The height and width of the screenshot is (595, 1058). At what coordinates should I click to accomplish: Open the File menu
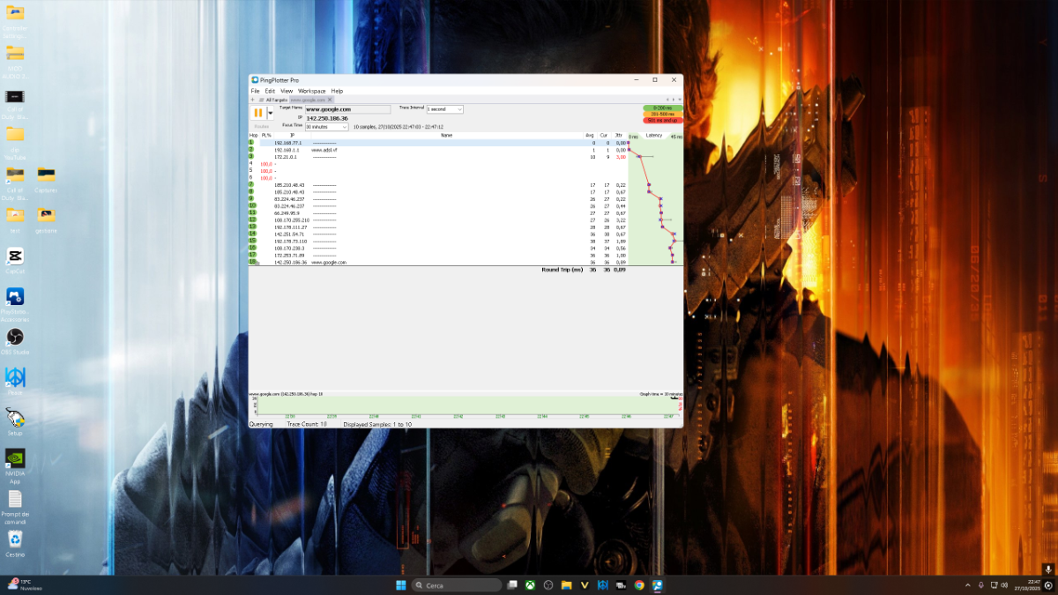click(x=255, y=91)
